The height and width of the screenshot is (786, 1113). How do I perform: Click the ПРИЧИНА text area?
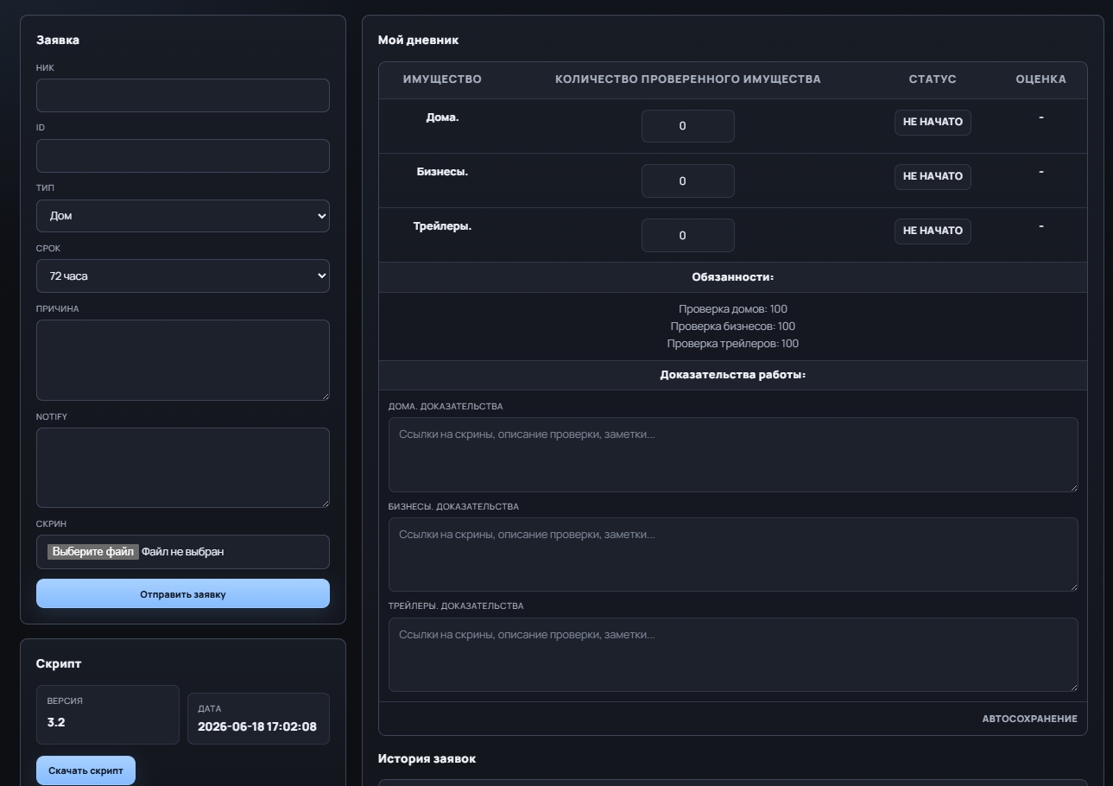[183, 360]
